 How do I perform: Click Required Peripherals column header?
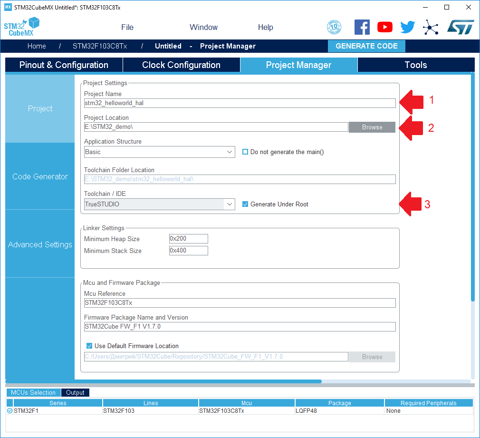[x=429, y=403]
